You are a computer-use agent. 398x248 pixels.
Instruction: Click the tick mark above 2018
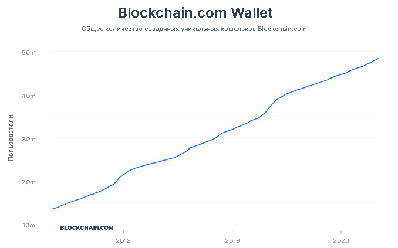pos(123,232)
